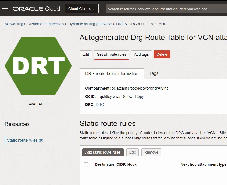
Task: Click the red Delete button
Action: (162, 54)
